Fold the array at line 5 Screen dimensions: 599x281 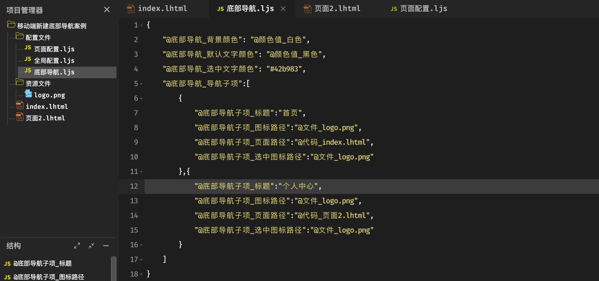pos(141,84)
